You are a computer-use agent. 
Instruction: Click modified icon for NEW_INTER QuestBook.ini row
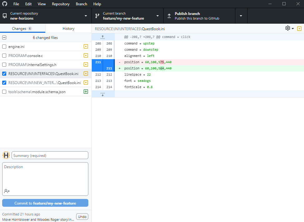pyautogui.click(x=86, y=83)
